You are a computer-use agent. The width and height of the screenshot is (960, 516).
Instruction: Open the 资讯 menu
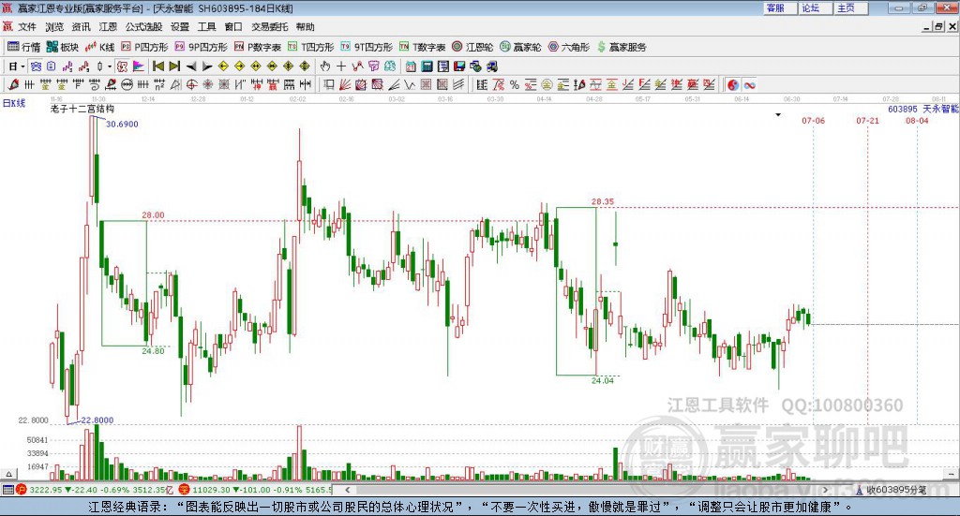tap(81, 27)
